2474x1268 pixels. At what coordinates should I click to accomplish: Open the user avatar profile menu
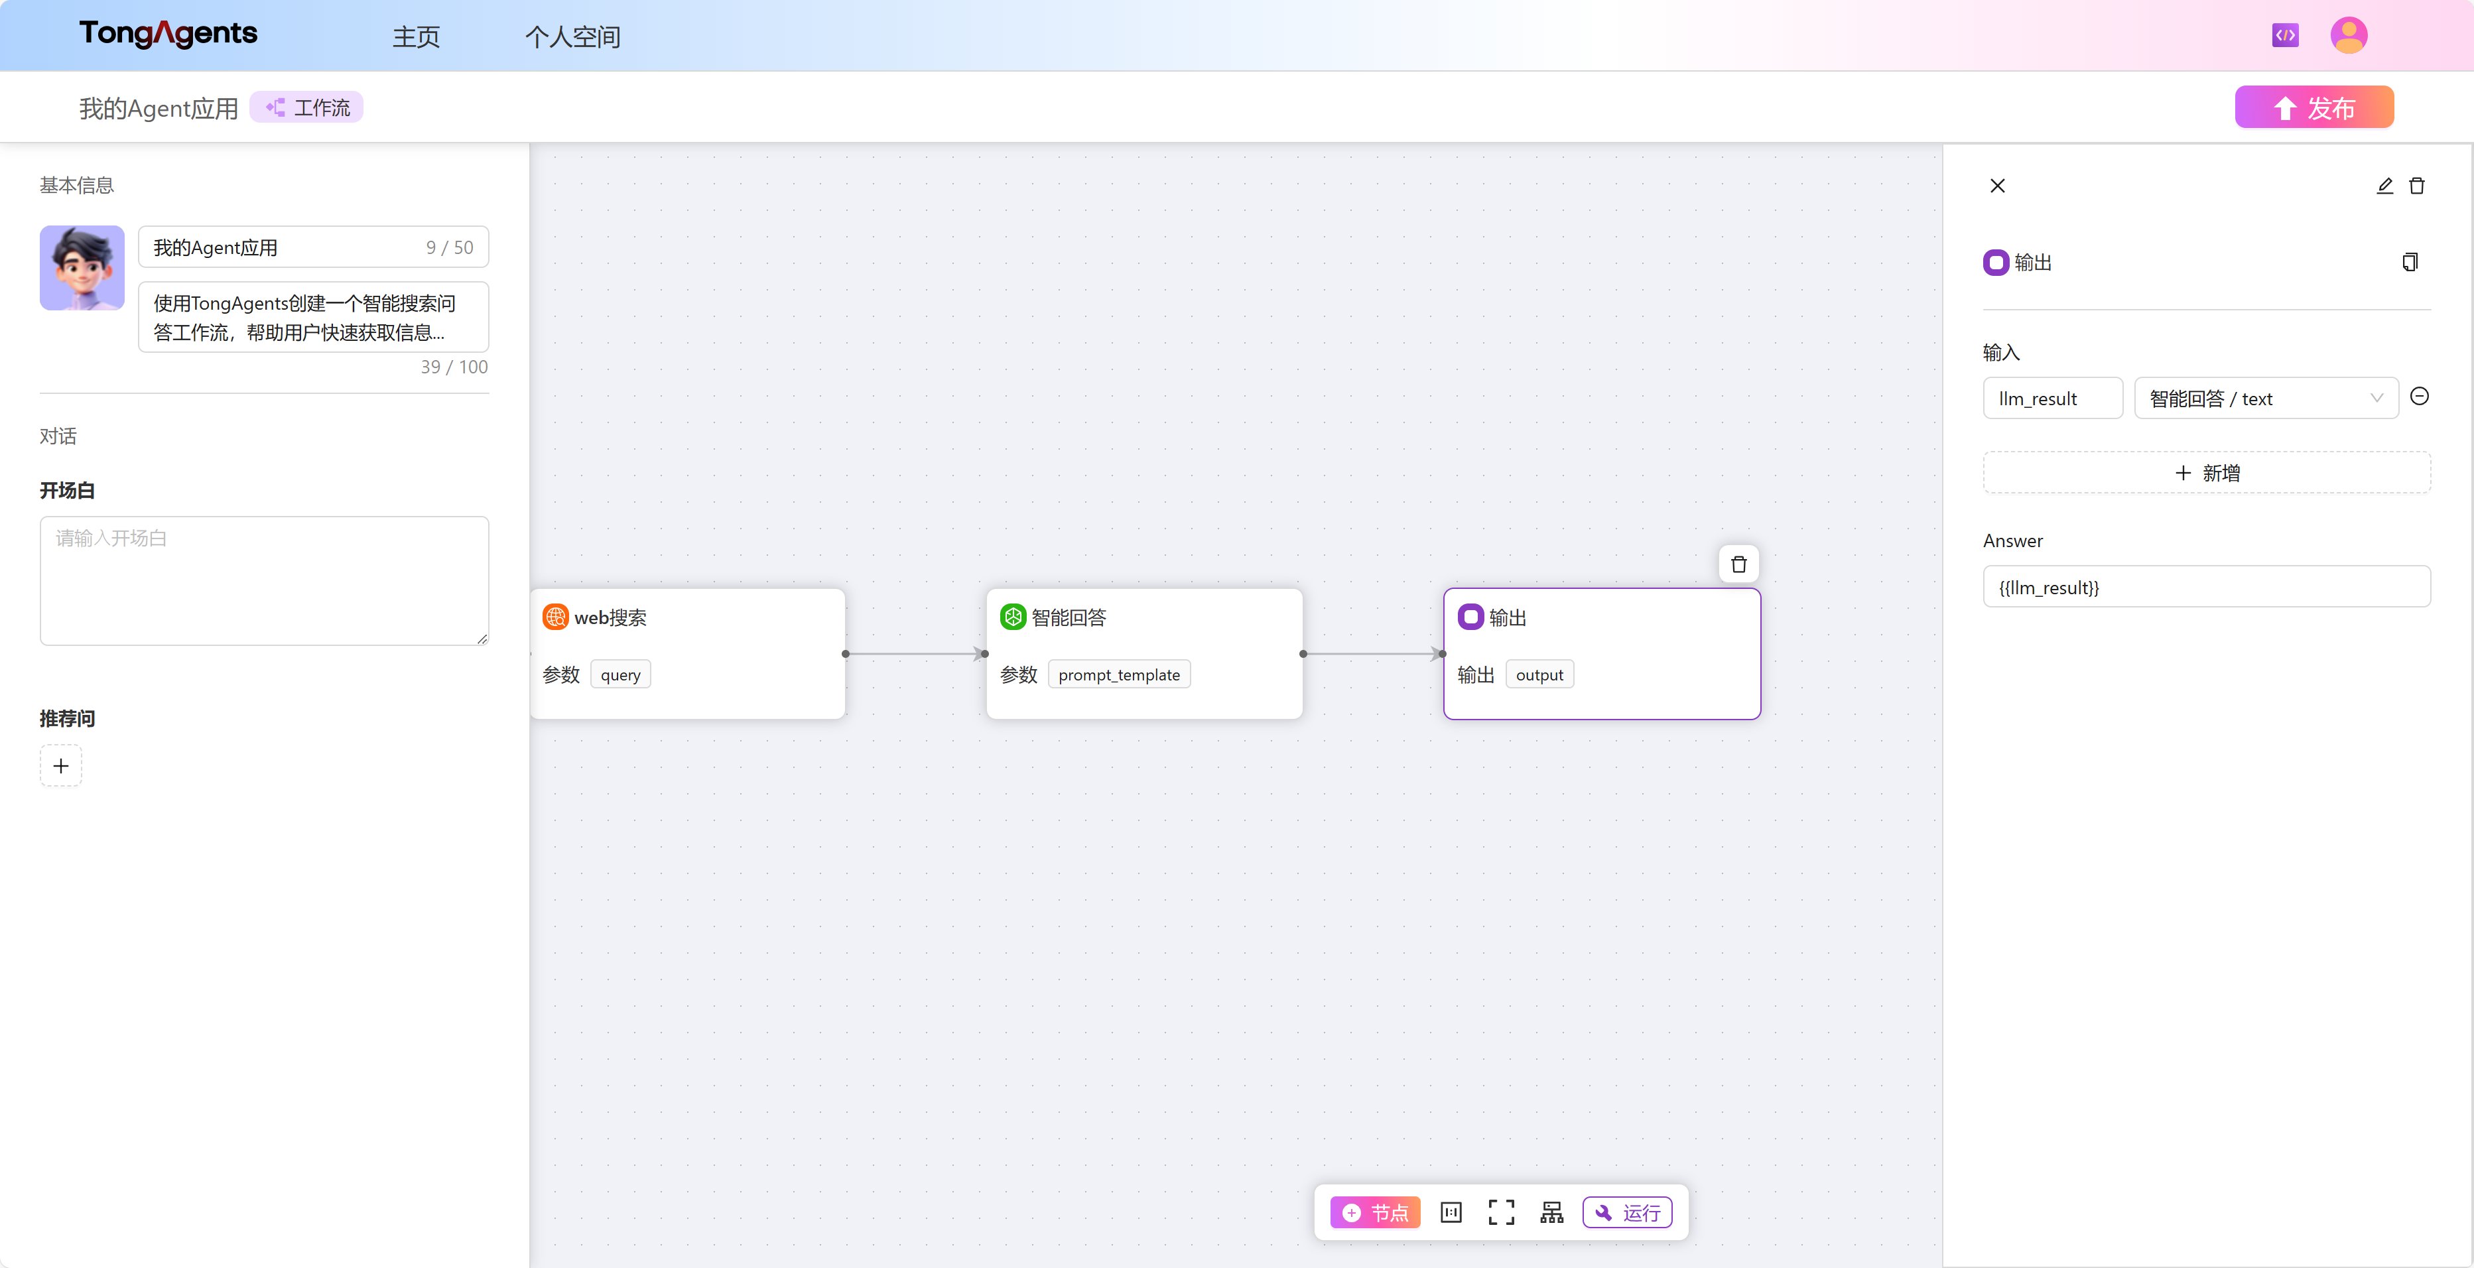coord(2348,36)
